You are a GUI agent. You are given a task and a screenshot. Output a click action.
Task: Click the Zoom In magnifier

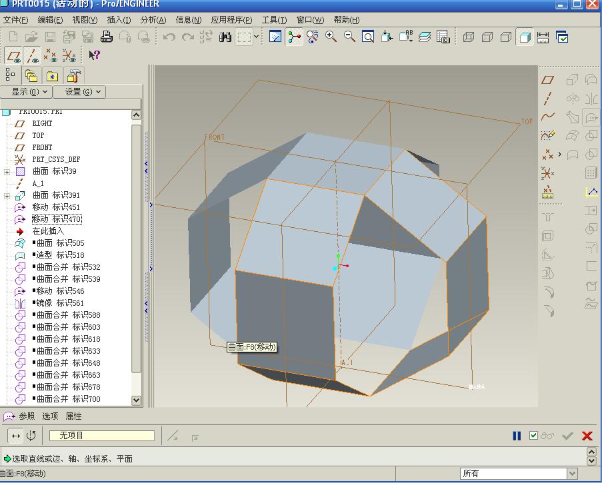331,37
